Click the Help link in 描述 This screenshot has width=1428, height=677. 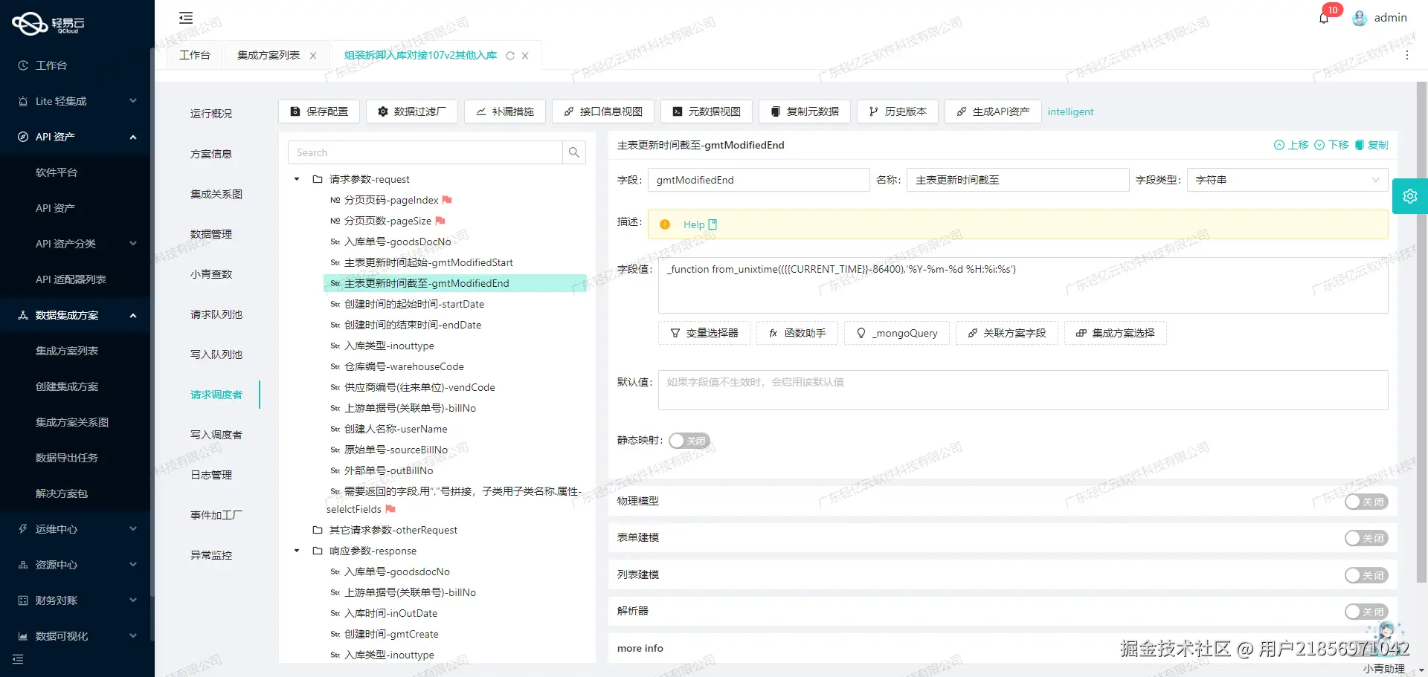point(695,224)
